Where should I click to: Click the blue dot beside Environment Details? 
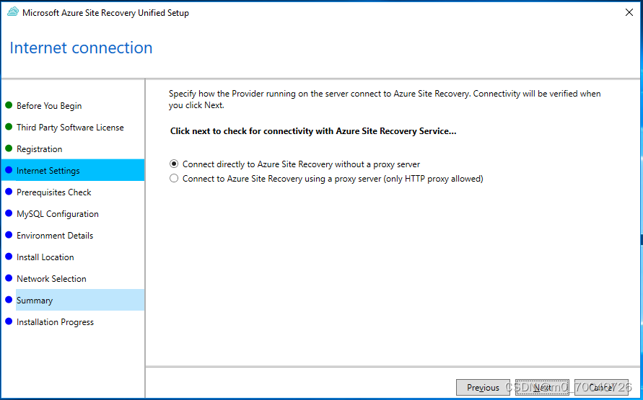[x=9, y=235]
